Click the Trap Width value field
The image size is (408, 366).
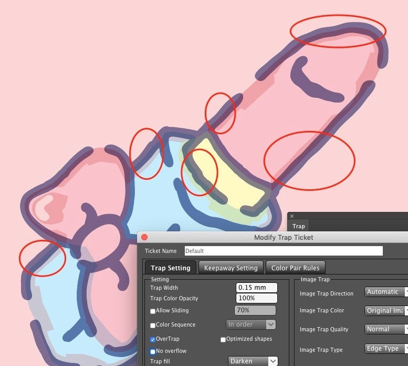click(x=256, y=288)
